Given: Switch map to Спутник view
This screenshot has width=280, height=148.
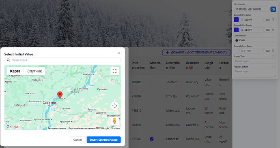Looking at the screenshot, I should click(34, 71).
